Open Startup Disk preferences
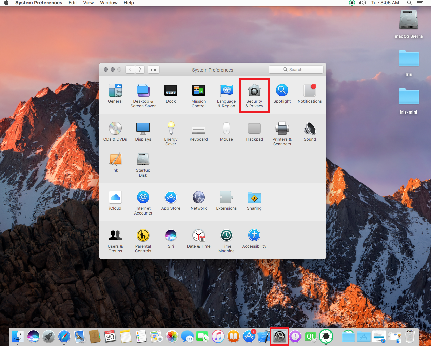This screenshot has height=346, width=431. click(x=143, y=165)
